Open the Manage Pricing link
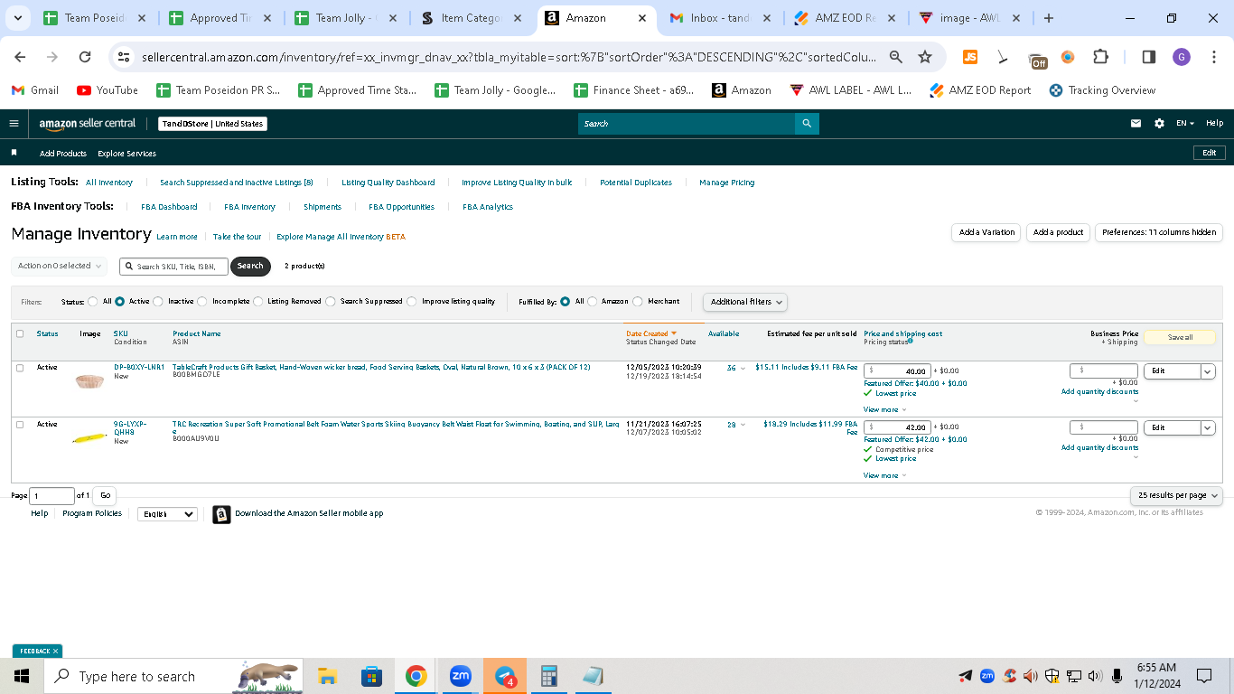The image size is (1234, 694). click(x=726, y=183)
